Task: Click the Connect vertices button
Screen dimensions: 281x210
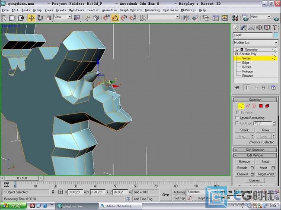Action: [x=255, y=180]
